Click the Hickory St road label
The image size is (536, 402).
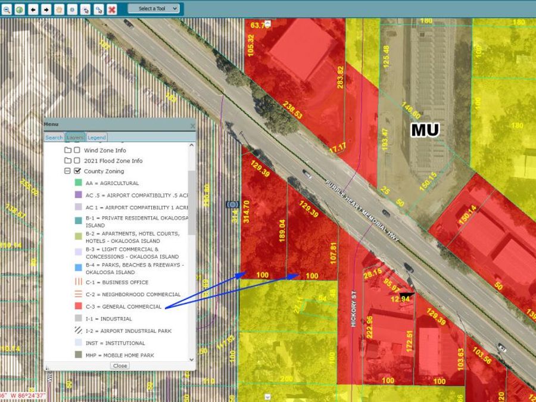(x=353, y=308)
